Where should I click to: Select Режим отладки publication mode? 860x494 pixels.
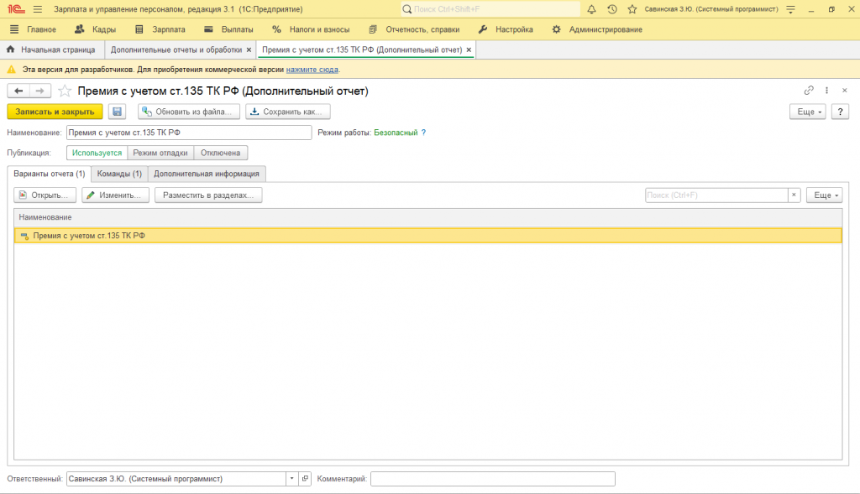click(x=160, y=153)
